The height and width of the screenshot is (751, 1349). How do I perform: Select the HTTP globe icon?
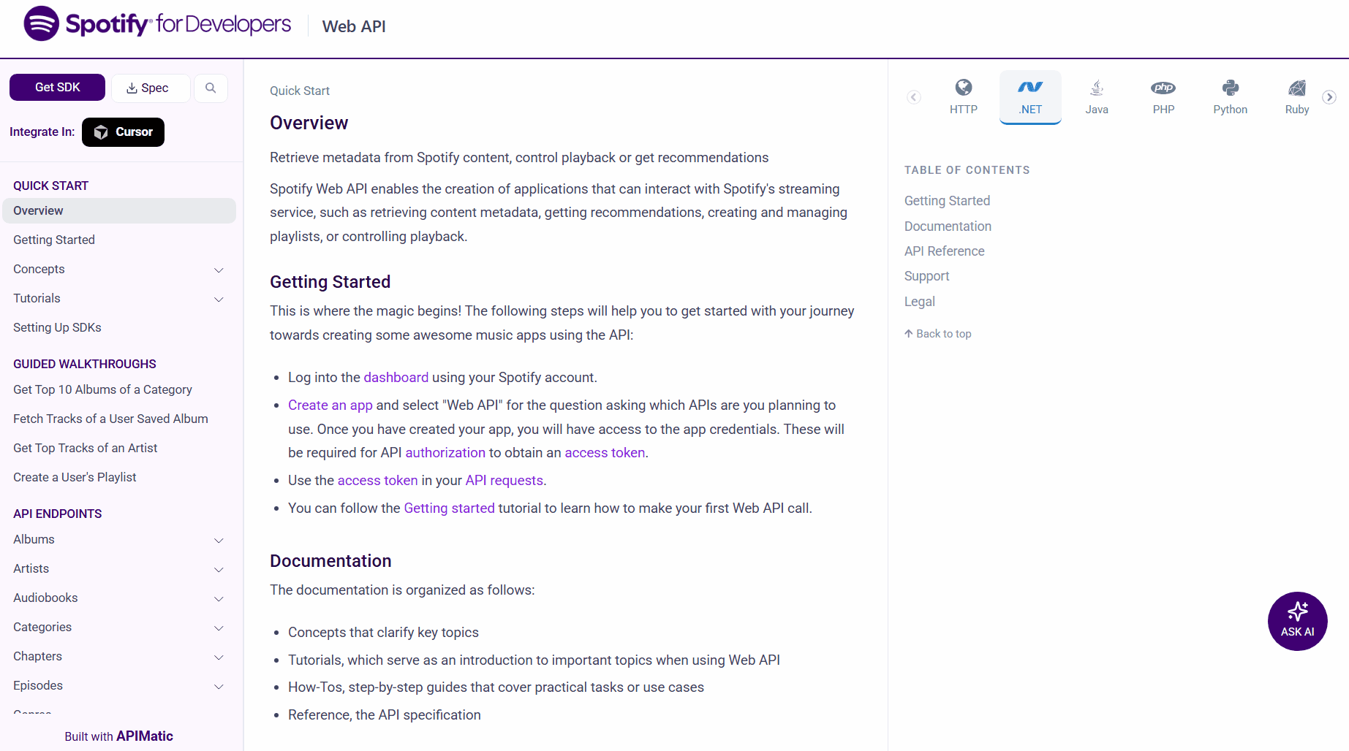click(963, 96)
